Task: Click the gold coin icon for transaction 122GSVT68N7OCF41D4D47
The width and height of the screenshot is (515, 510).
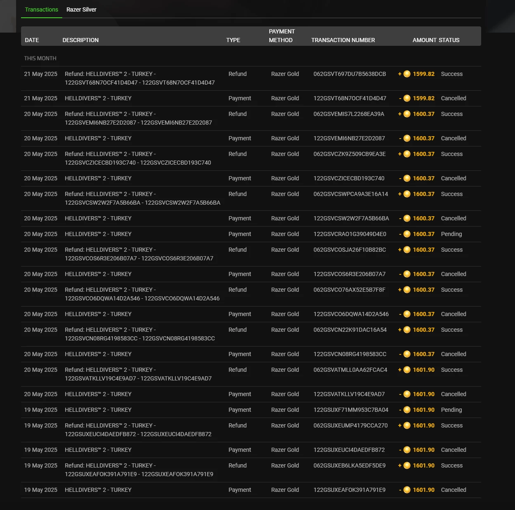Action: click(x=407, y=98)
